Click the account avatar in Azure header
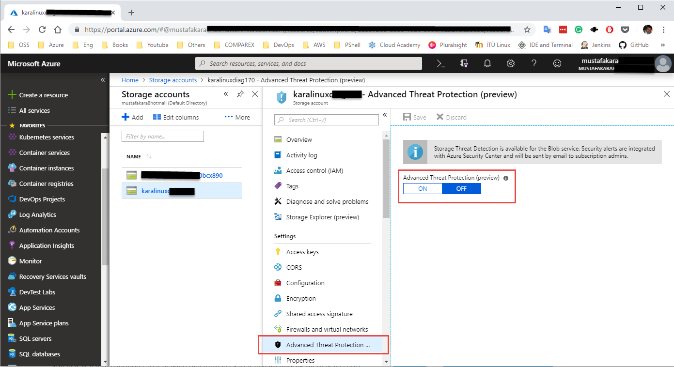 pyautogui.click(x=662, y=64)
